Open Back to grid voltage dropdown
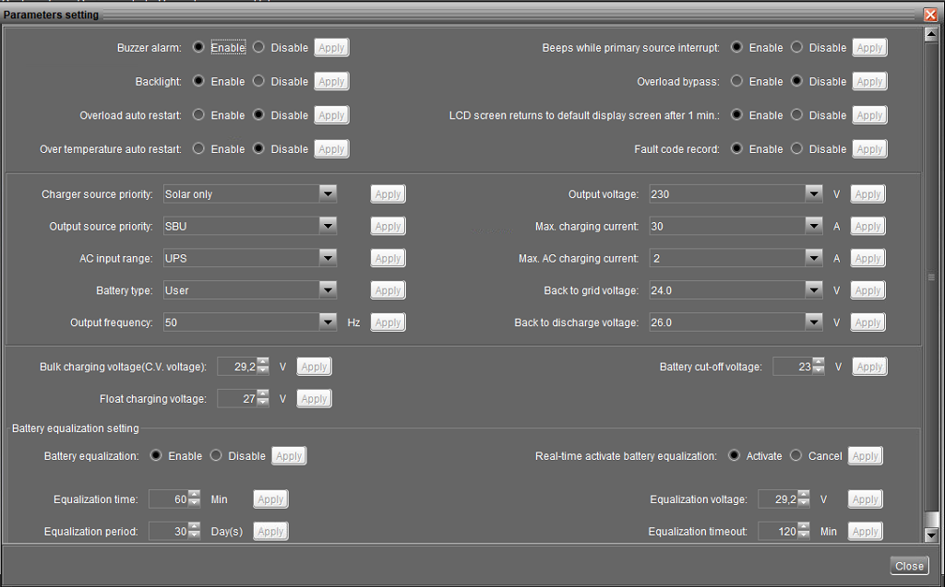The width and height of the screenshot is (945, 587). coord(813,290)
